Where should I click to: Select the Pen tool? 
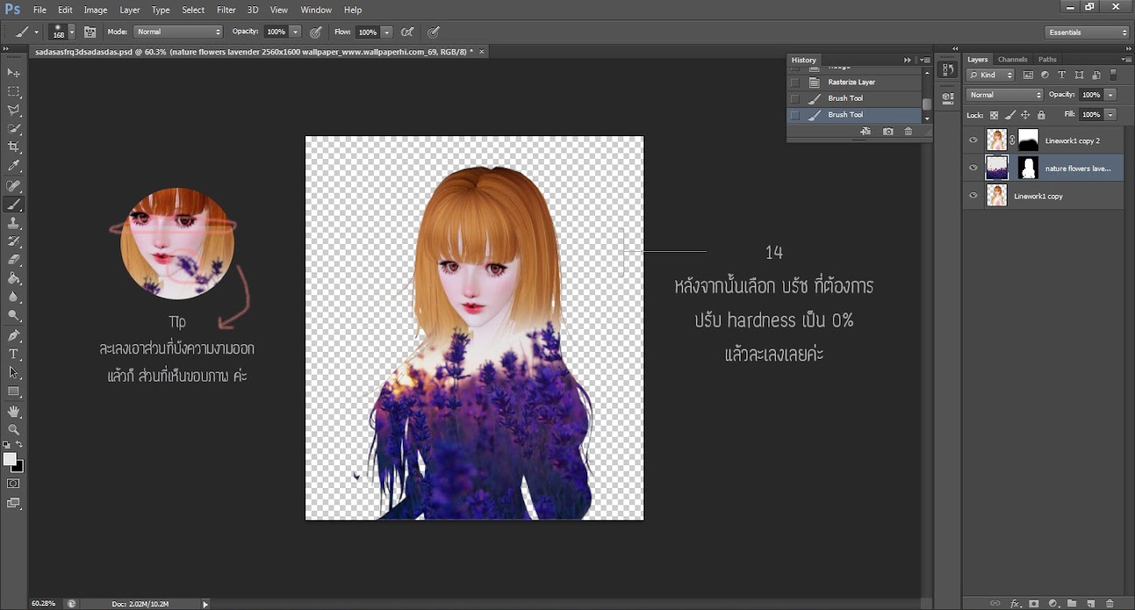[13, 336]
